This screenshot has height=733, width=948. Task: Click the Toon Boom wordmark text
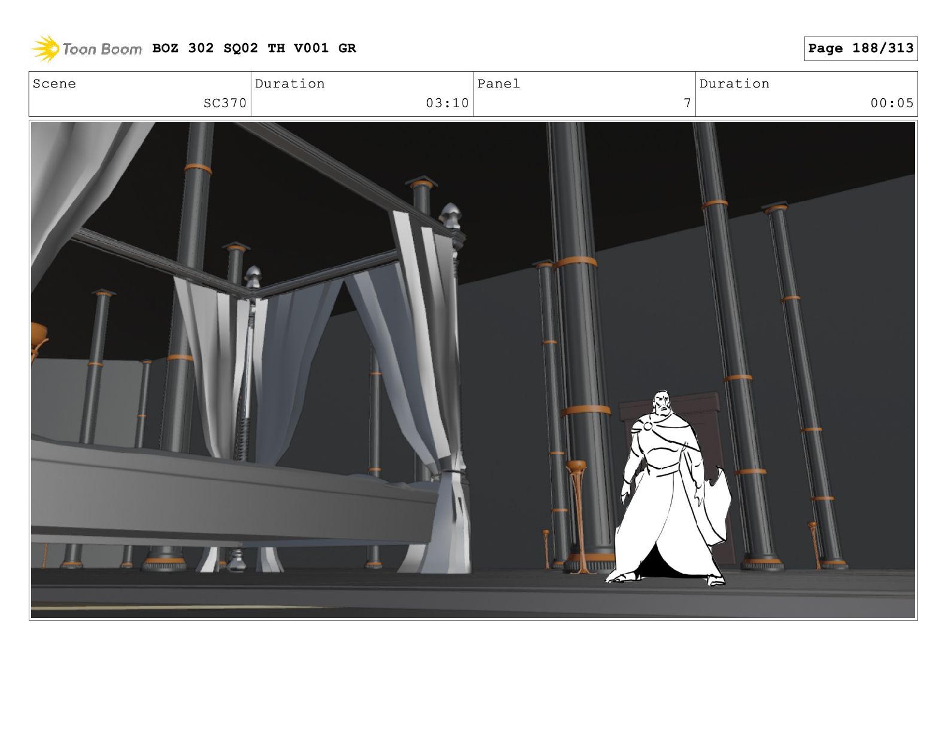pos(102,49)
